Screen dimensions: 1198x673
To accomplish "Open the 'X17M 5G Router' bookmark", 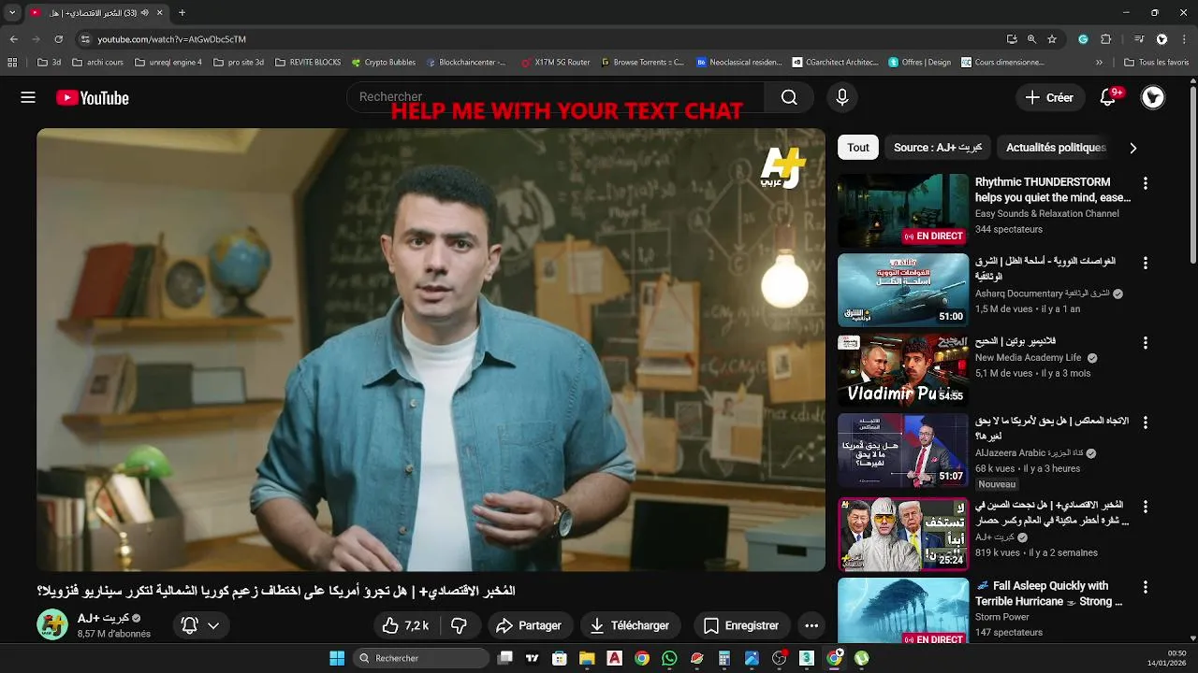I will click(554, 63).
